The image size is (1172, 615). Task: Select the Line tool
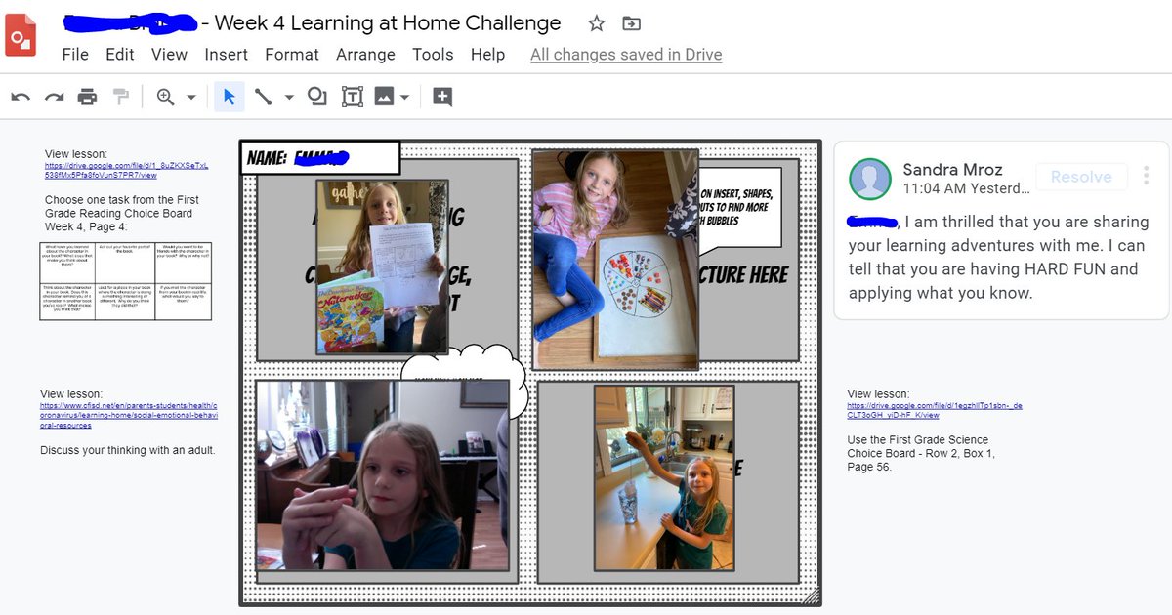point(263,97)
